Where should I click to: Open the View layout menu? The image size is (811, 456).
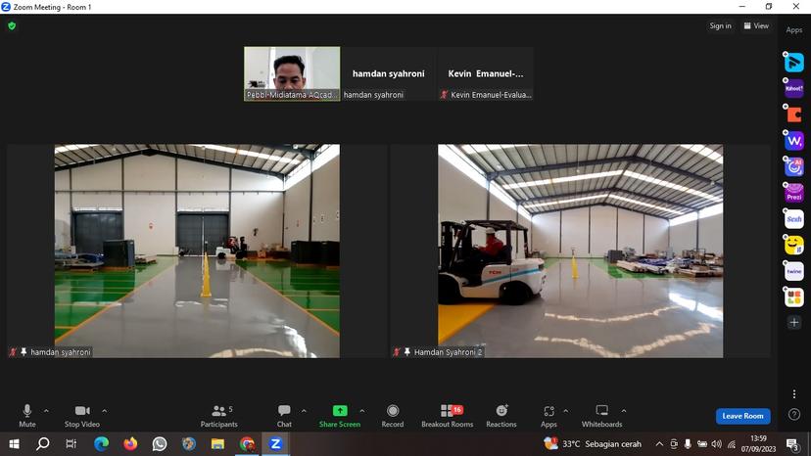click(756, 25)
